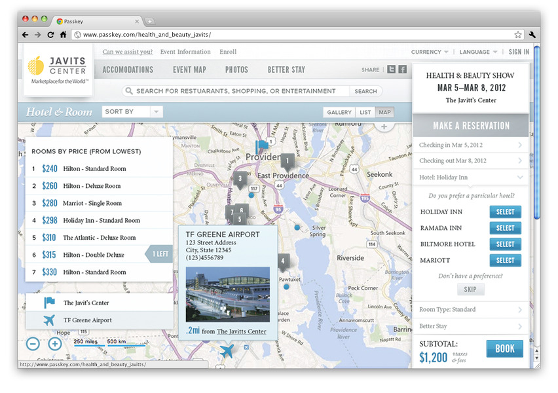
Task: Click the magnifier icon in the search box
Action: click(x=129, y=91)
